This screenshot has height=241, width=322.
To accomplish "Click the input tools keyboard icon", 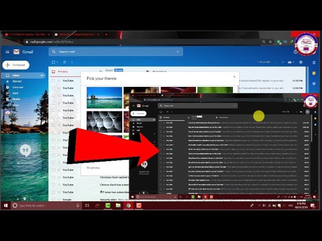I will (x=290, y=62).
